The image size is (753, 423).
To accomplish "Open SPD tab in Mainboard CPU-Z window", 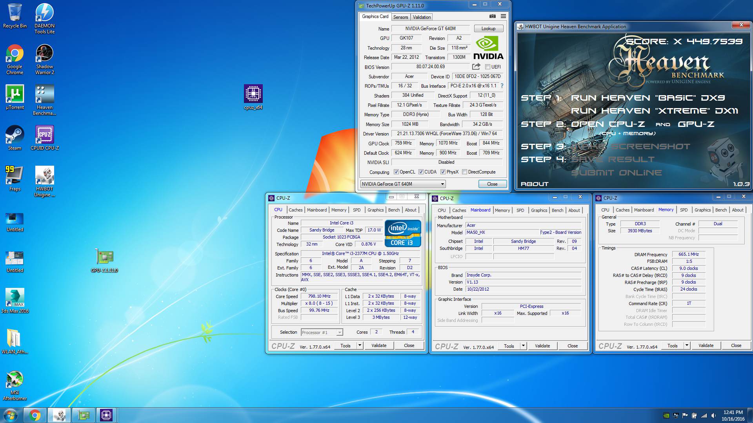I will 520,210.
